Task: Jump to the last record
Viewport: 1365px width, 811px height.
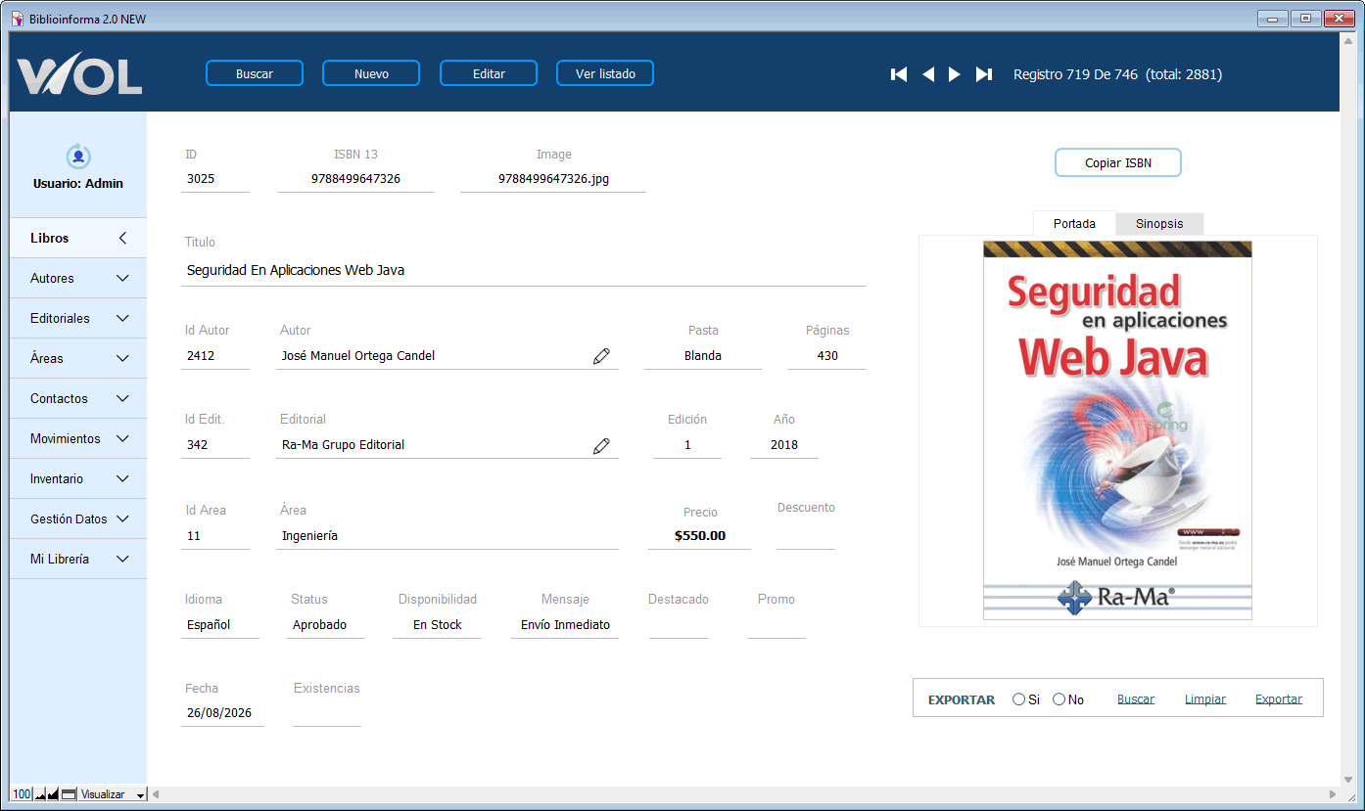Action: click(984, 74)
